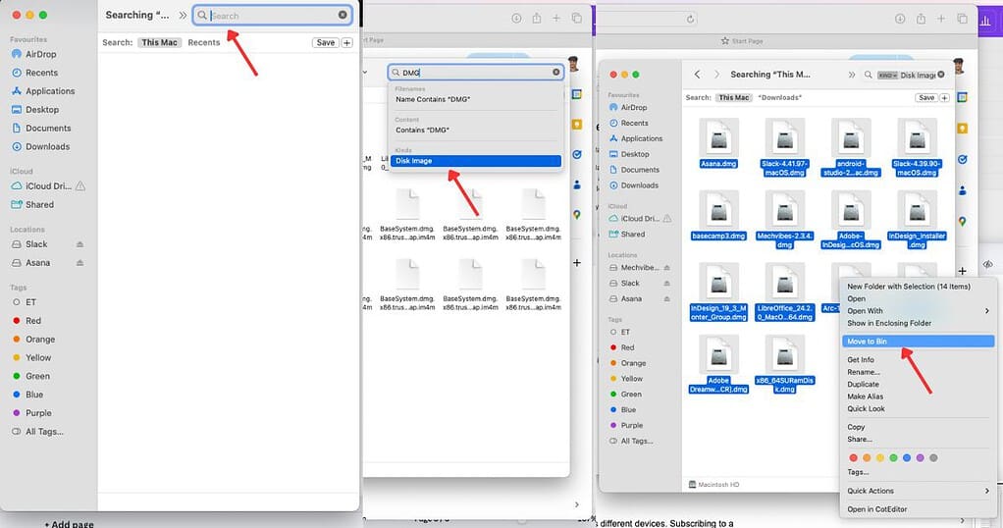Apply the red tag color in context menu
1003x528 pixels.
pyautogui.click(x=854, y=457)
